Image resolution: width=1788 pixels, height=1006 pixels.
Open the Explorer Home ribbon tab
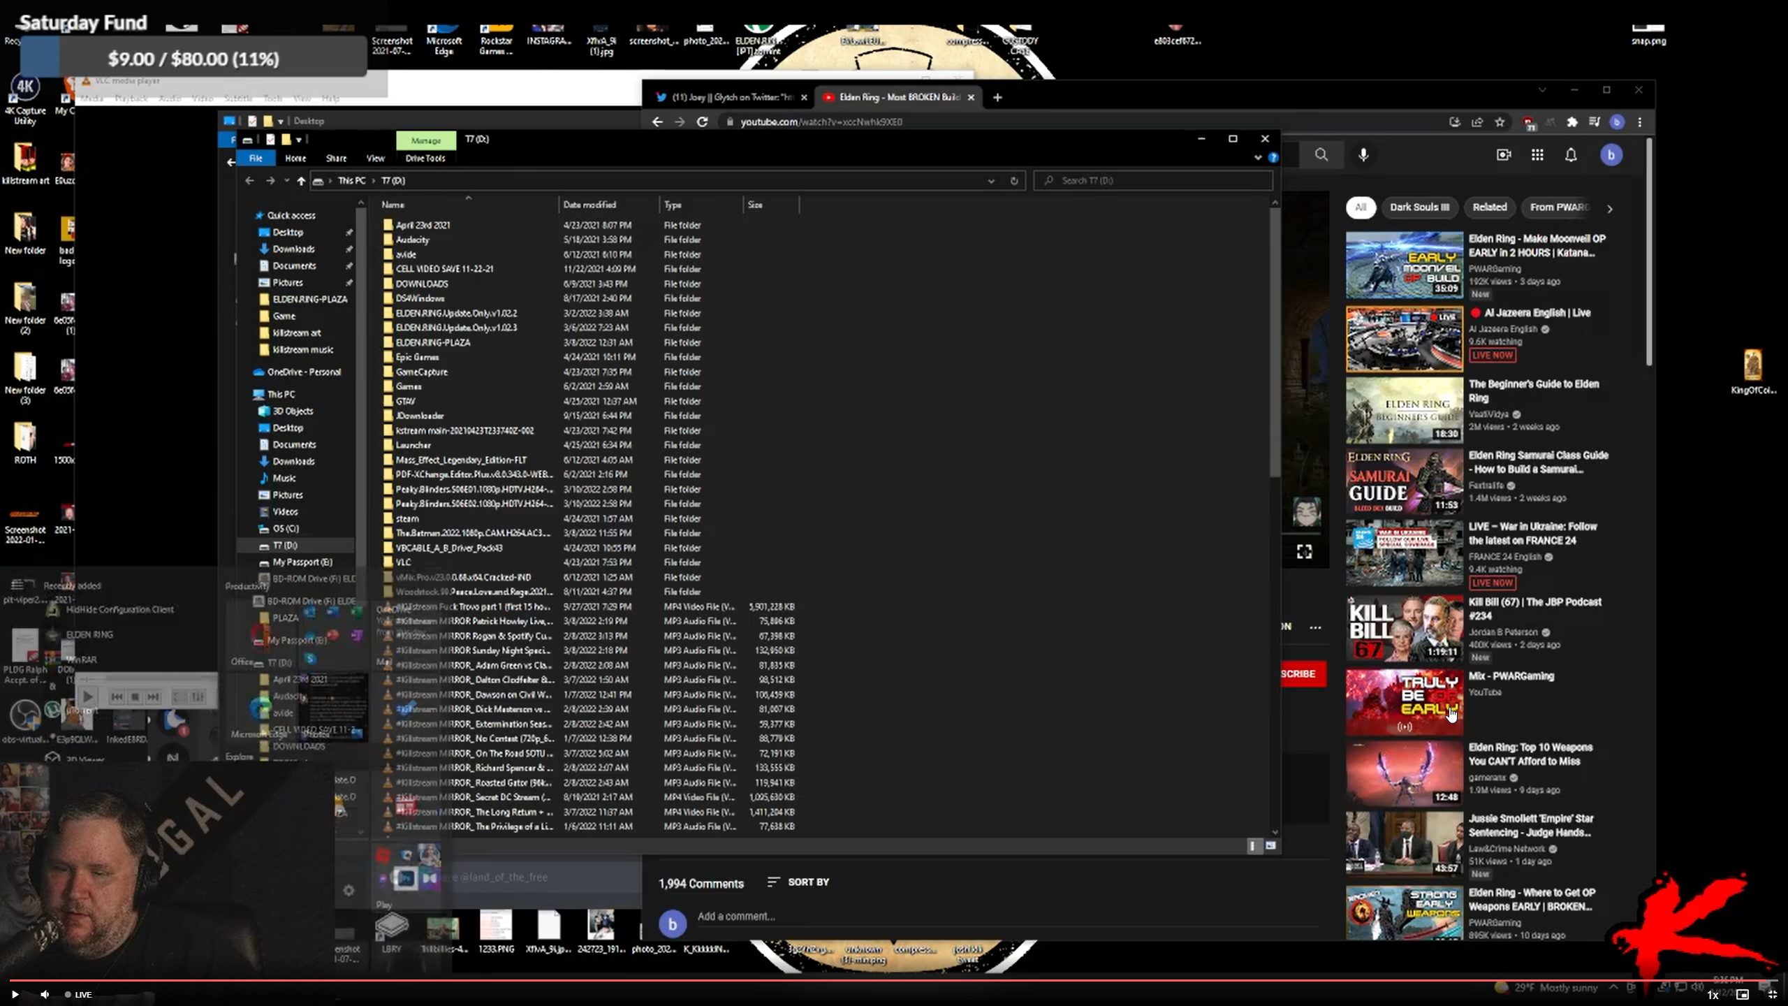point(295,158)
